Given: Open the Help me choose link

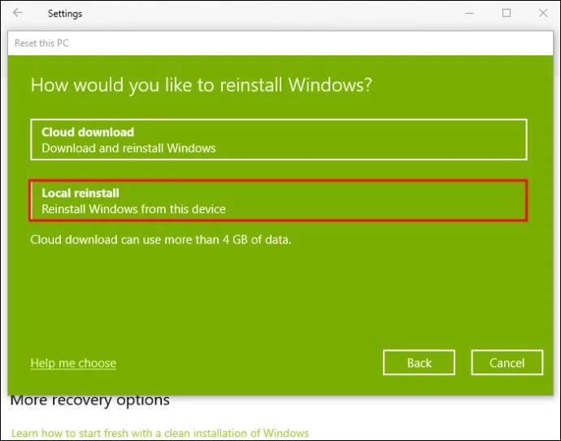Looking at the screenshot, I should point(73,363).
